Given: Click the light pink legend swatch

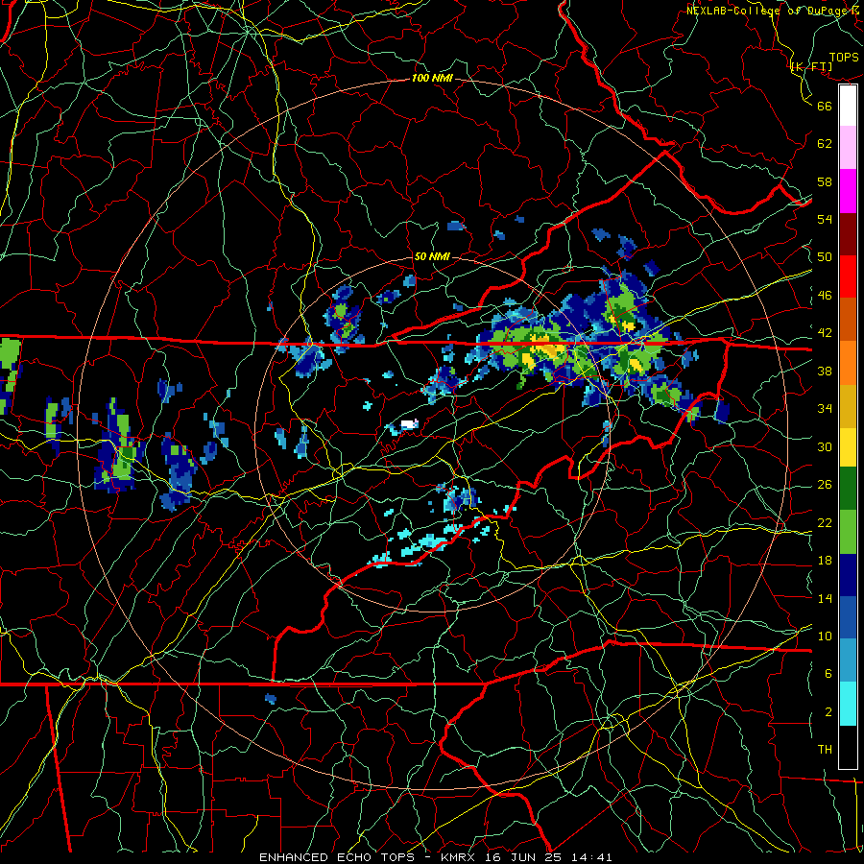Looking at the screenshot, I should [x=848, y=148].
